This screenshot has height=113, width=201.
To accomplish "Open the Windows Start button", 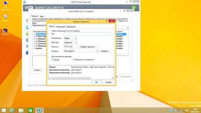I will pos(3,110).
